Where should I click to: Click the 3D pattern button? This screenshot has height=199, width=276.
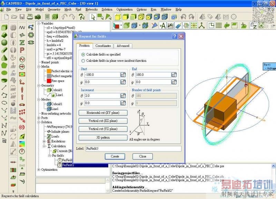coord(103,138)
